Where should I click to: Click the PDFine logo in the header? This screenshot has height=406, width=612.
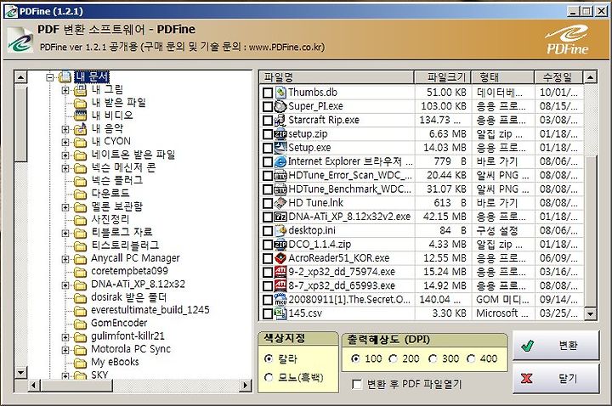(x=567, y=39)
